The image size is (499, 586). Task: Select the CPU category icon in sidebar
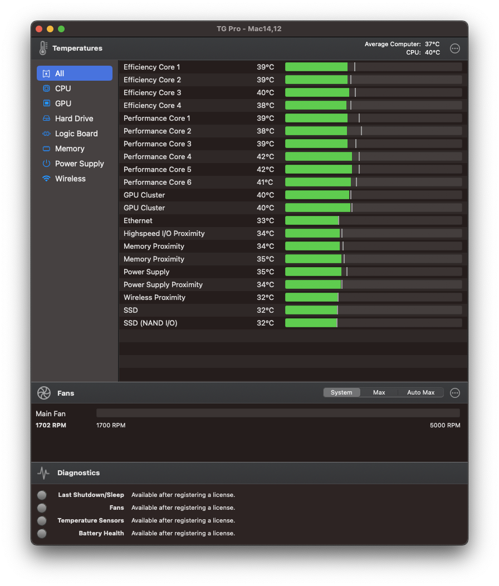pyautogui.click(x=46, y=88)
